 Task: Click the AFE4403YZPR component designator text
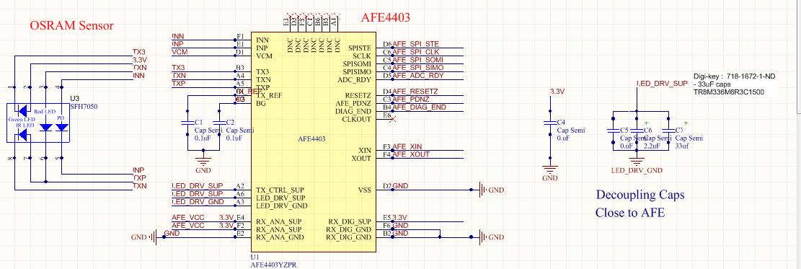274,265
